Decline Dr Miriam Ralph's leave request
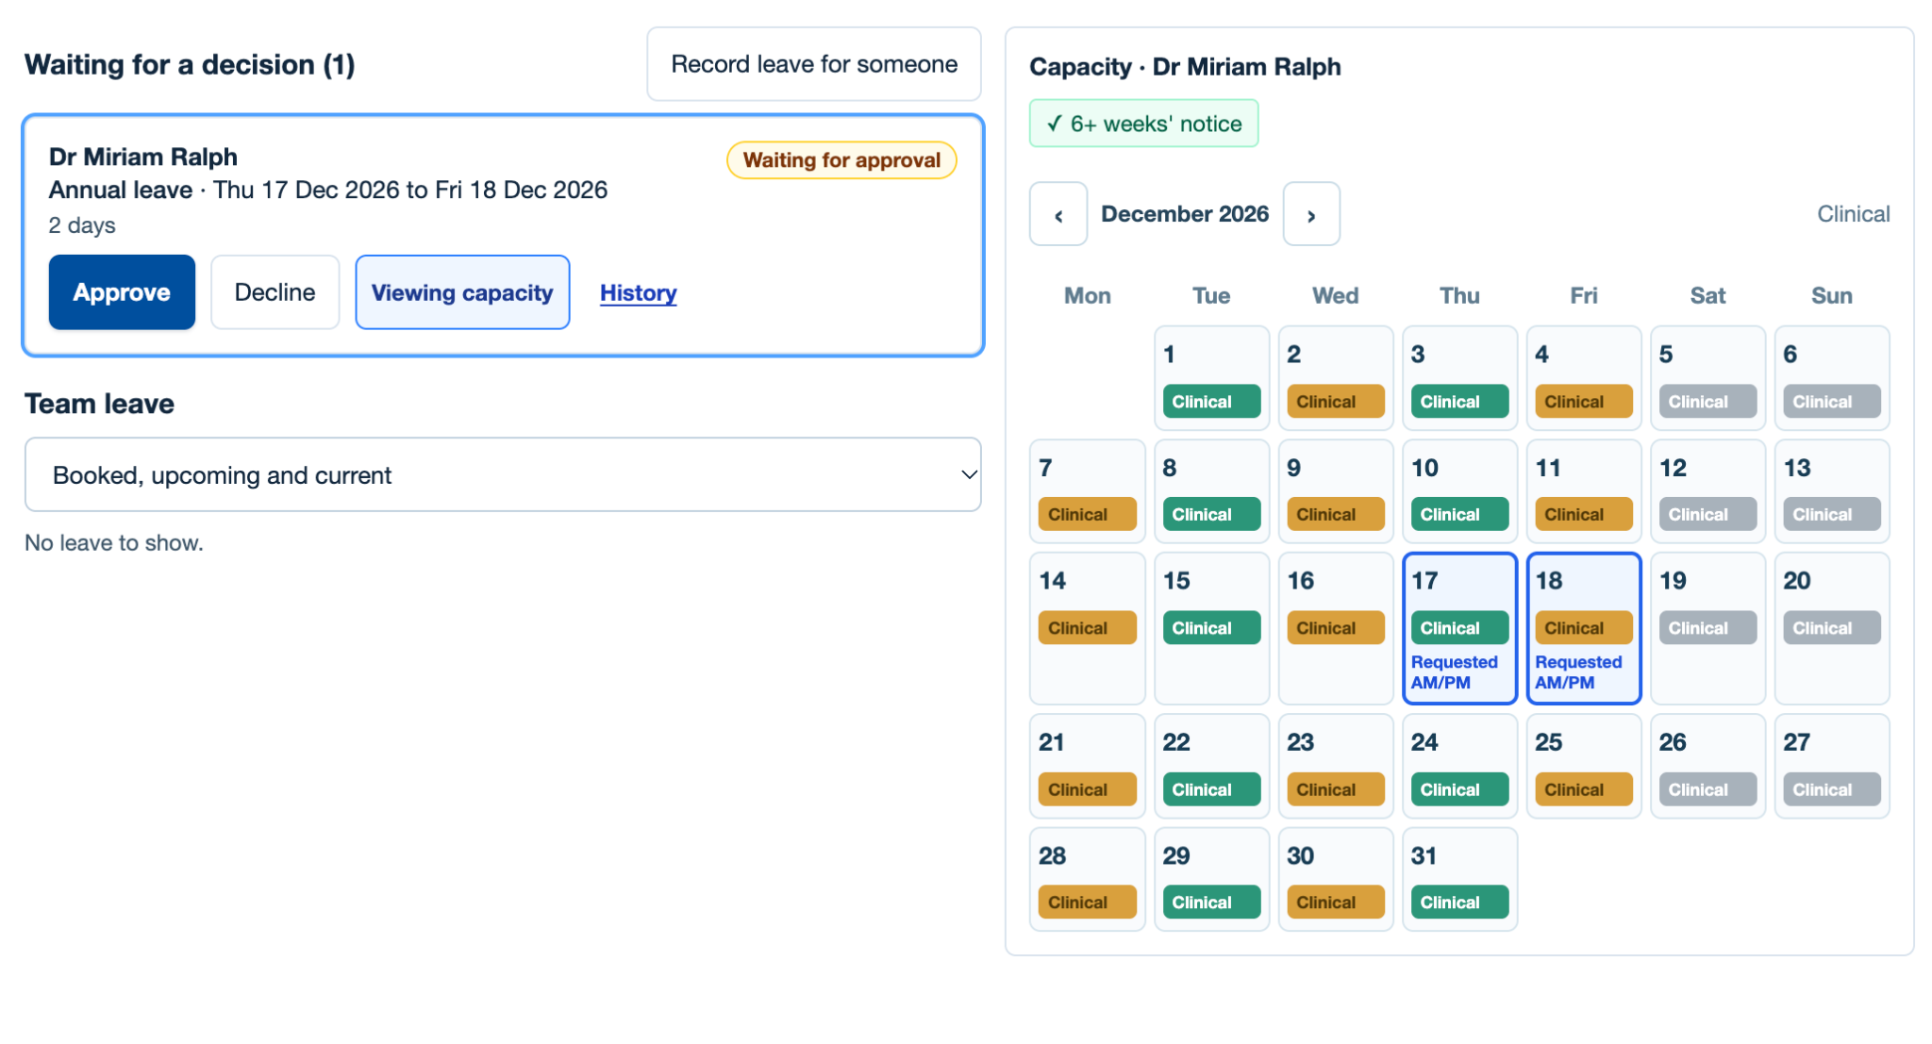Screen dimensions: 1932x1044 [275, 292]
